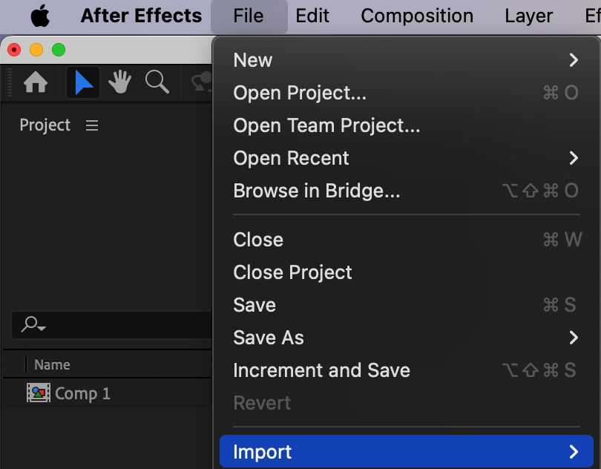Viewport: 601px width, 469px height.
Task: Select the Hand tool
Action: (120, 82)
